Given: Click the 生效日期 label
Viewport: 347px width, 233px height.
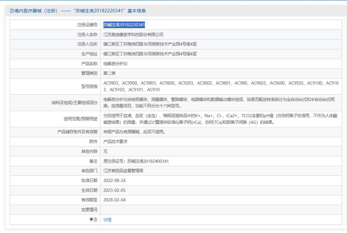Looking at the screenshot, I should point(89,190).
